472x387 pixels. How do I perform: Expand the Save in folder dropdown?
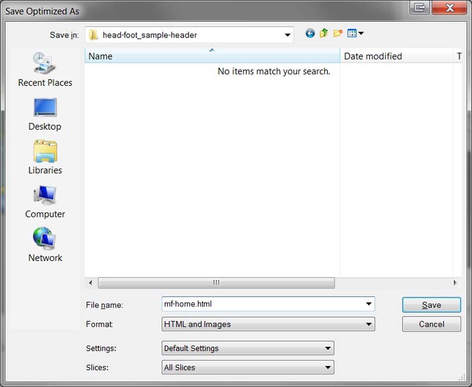287,35
